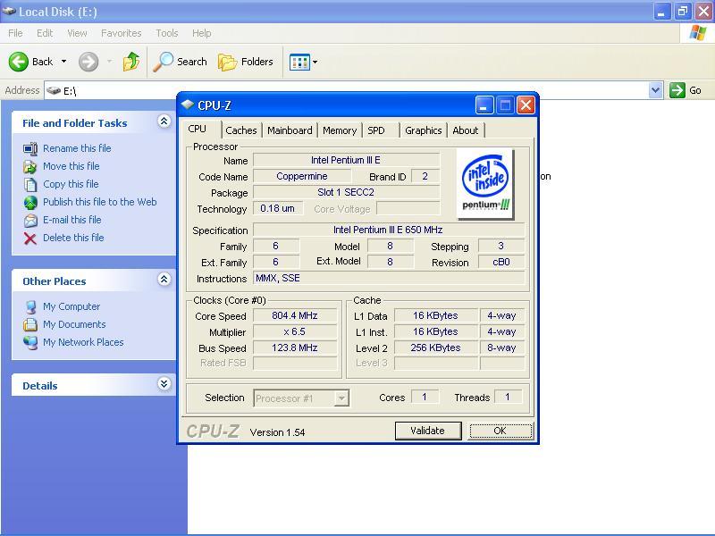Click the Instructions MMX, SSE field

tap(389, 278)
